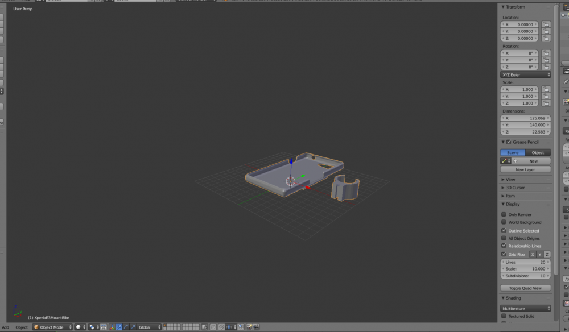Toggle grid floor Y axis button
The image size is (569, 332).
[x=539, y=255]
